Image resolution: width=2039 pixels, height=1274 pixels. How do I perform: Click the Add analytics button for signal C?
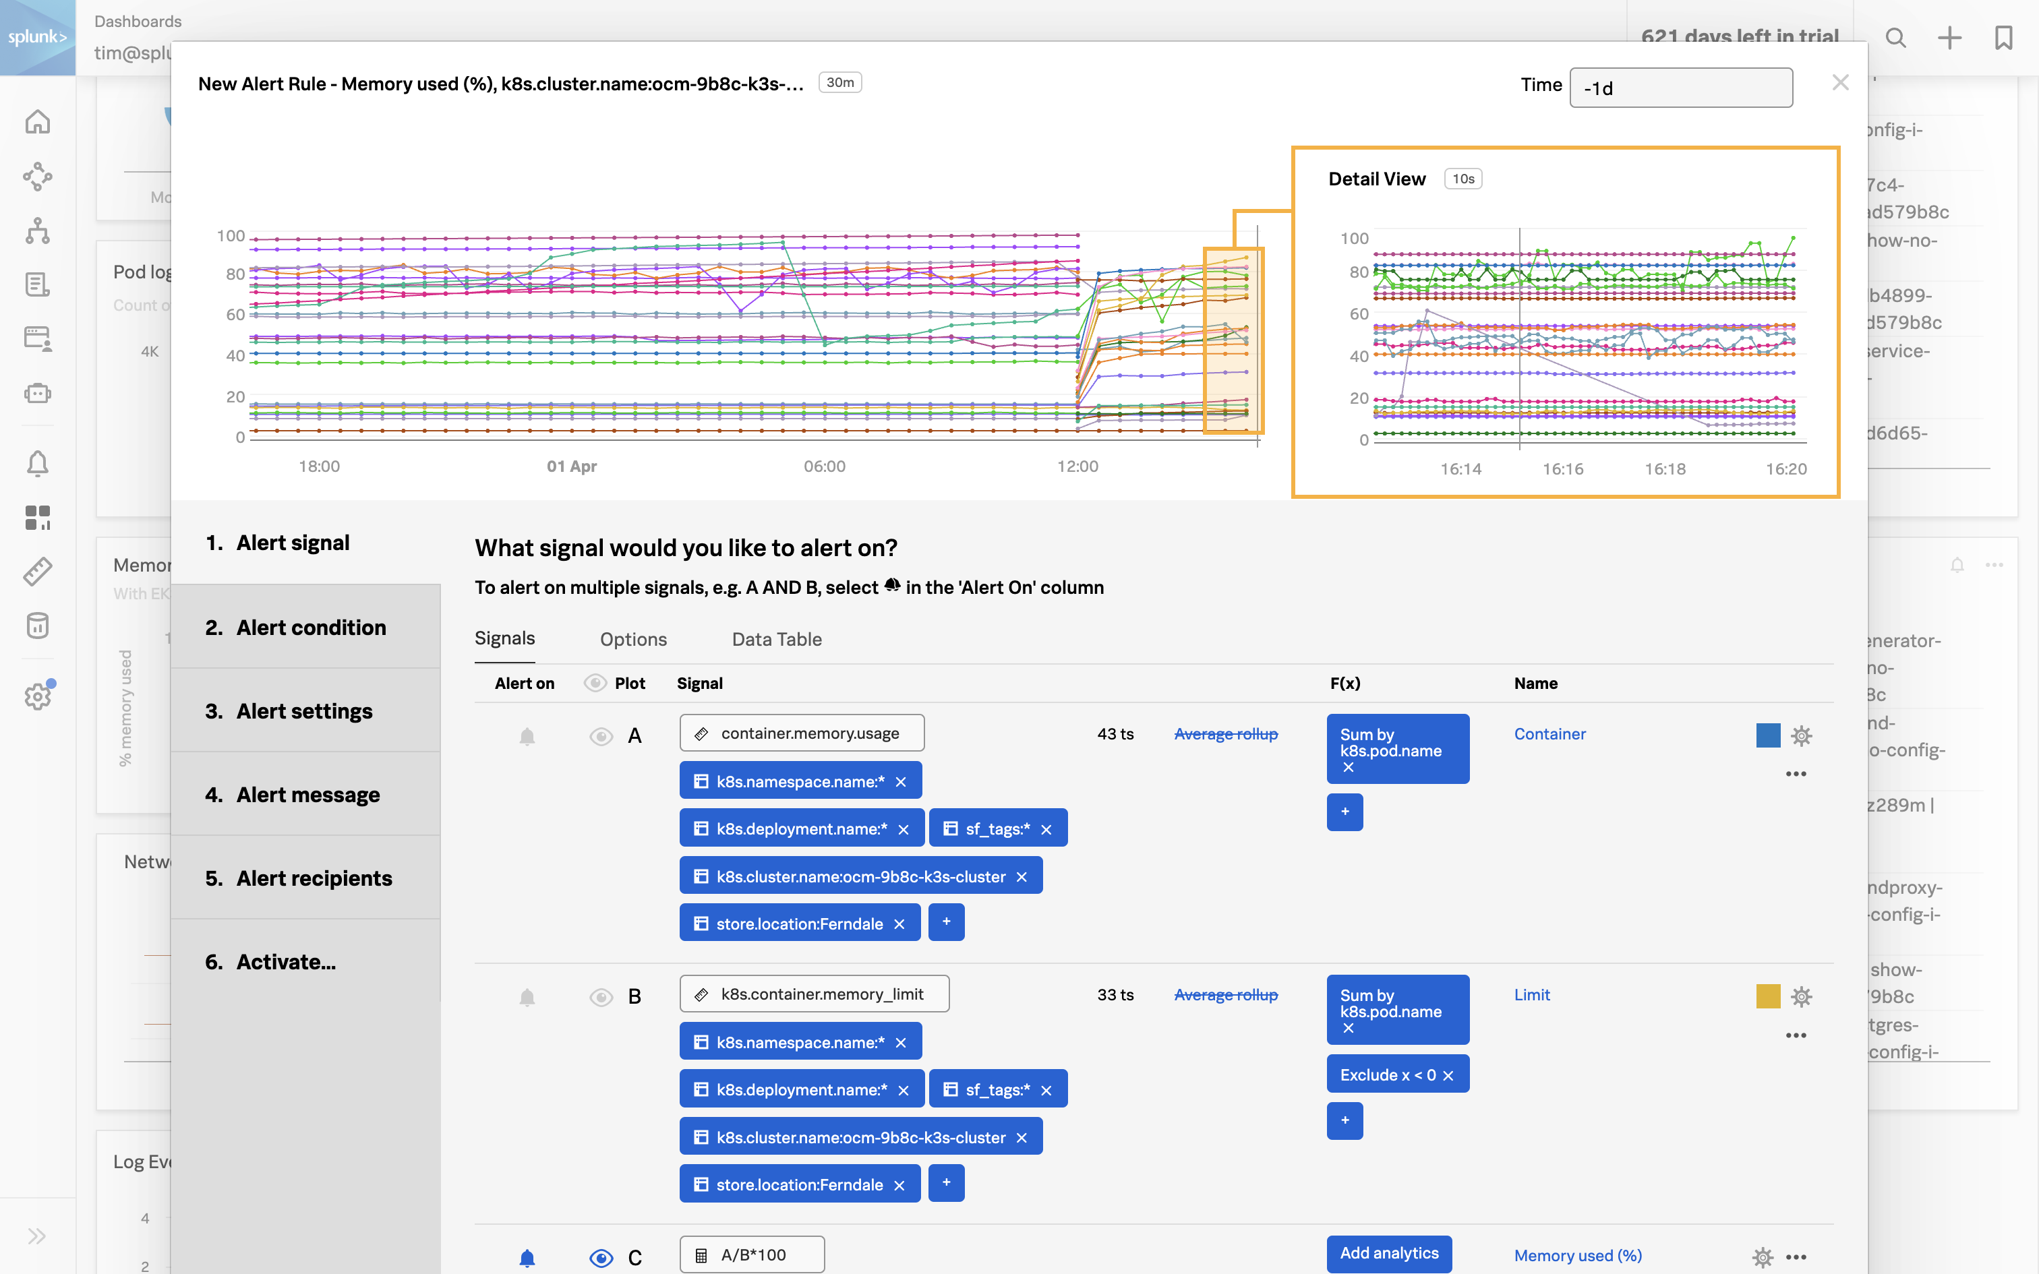[x=1389, y=1255]
